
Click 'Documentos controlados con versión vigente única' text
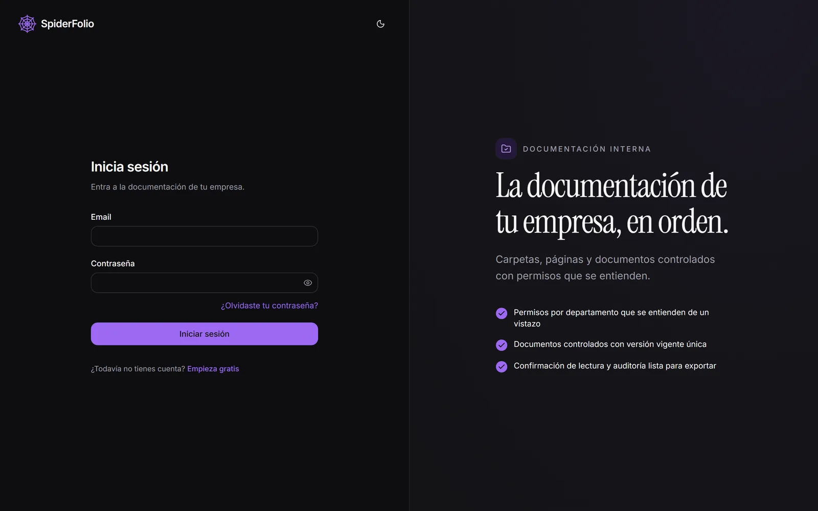[610, 344]
